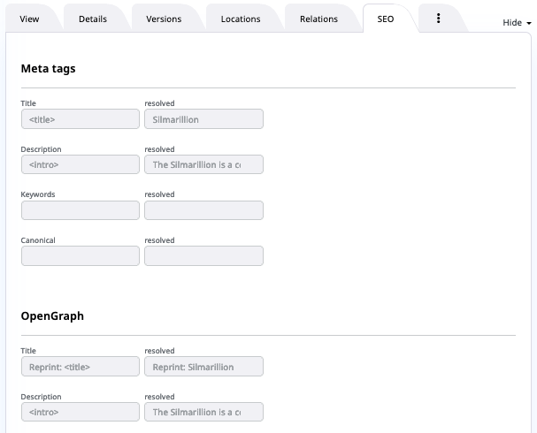Screen dimensions: 537x433
Task: Open the Relations tab
Action: point(318,19)
